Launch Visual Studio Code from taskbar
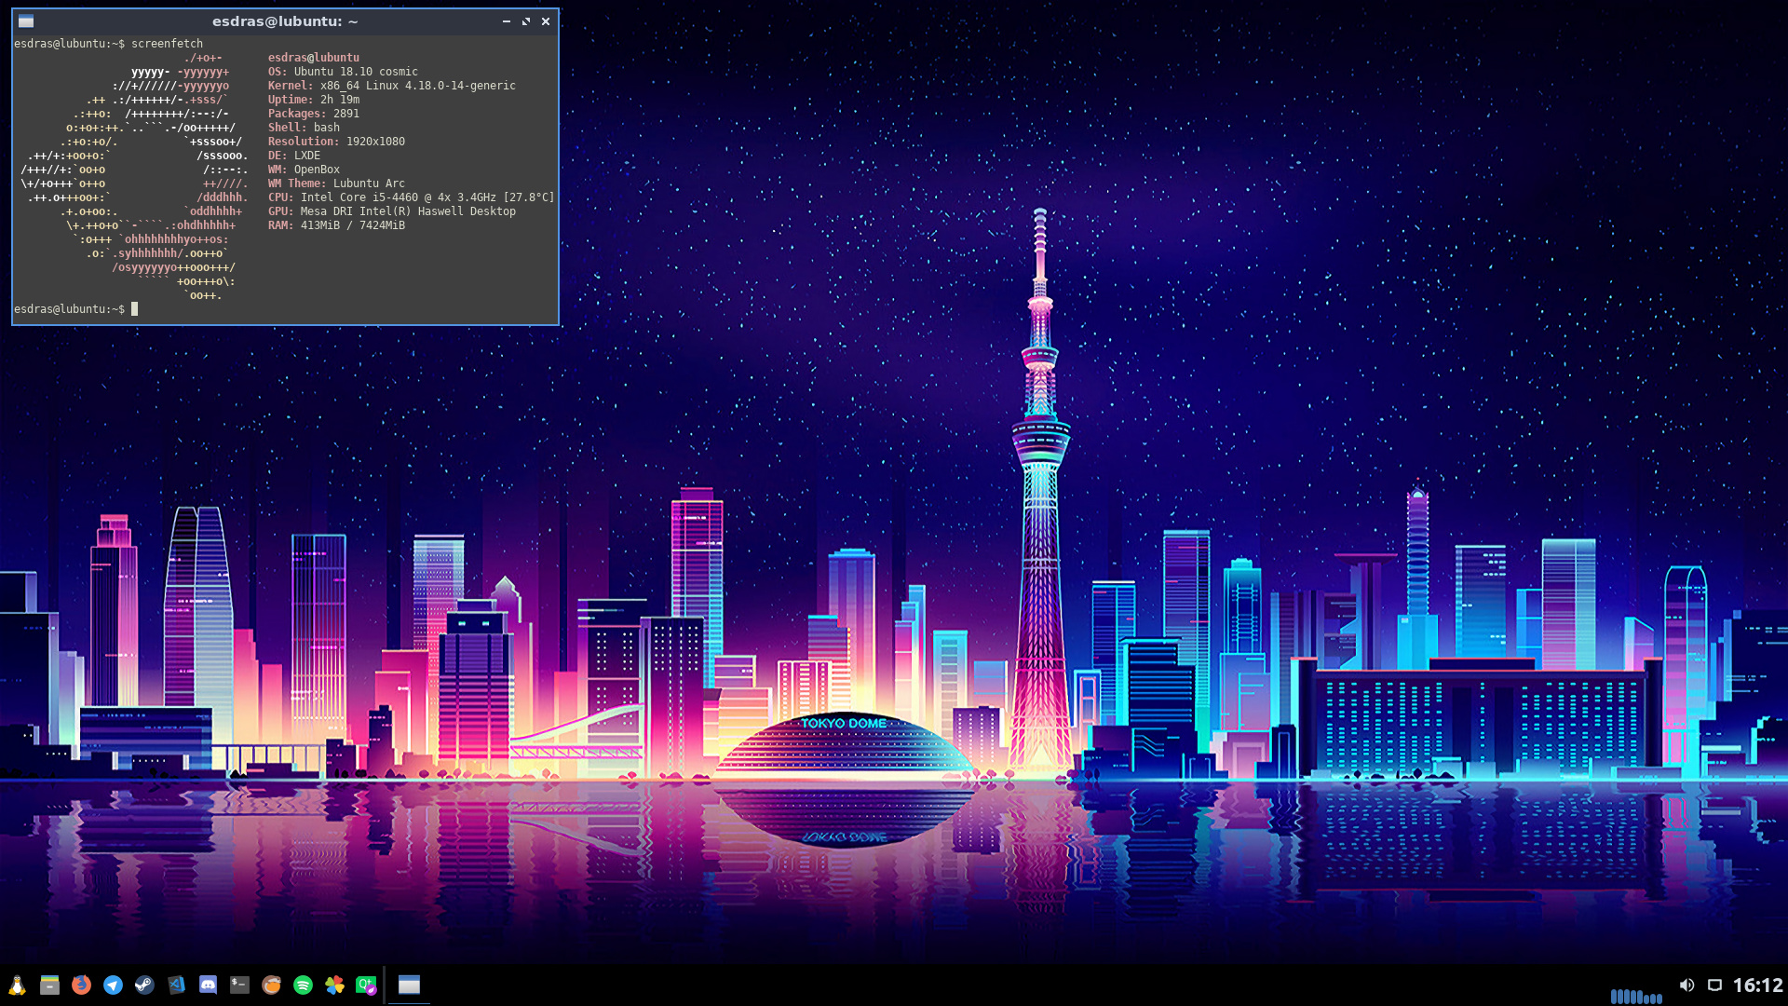Image resolution: width=1788 pixels, height=1006 pixels. tap(176, 986)
